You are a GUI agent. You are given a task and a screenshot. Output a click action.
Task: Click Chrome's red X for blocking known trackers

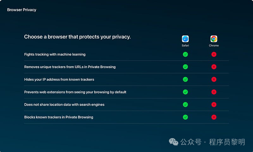click(214, 117)
